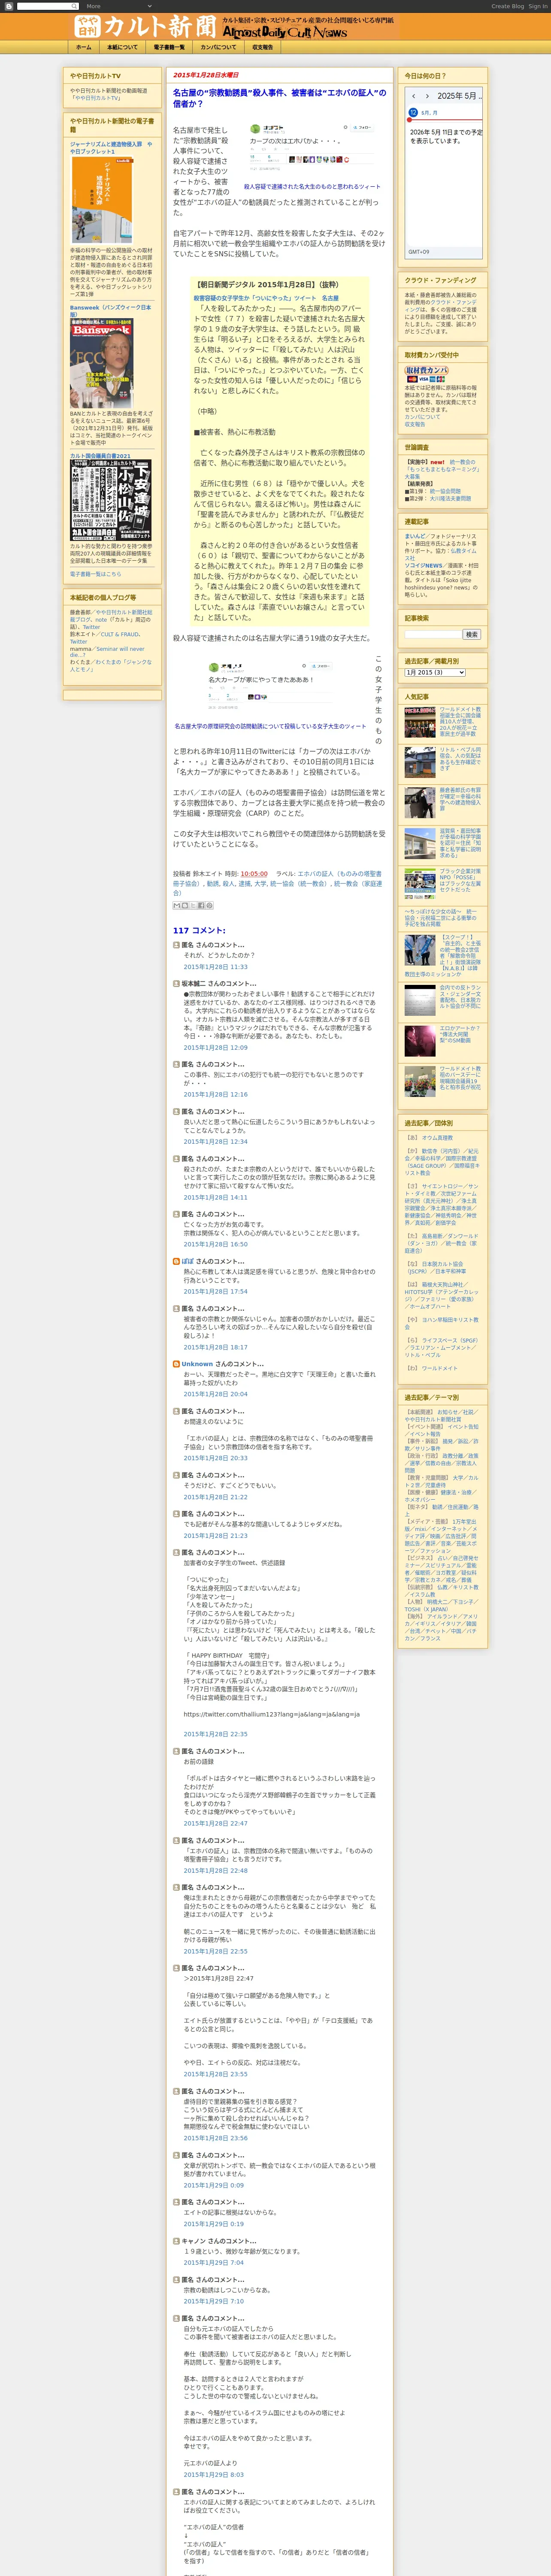Image resolution: width=551 pixels, height=2576 pixels.
Task: Go to the previous calendar period arrow
Action: pyautogui.click(x=414, y=96)
